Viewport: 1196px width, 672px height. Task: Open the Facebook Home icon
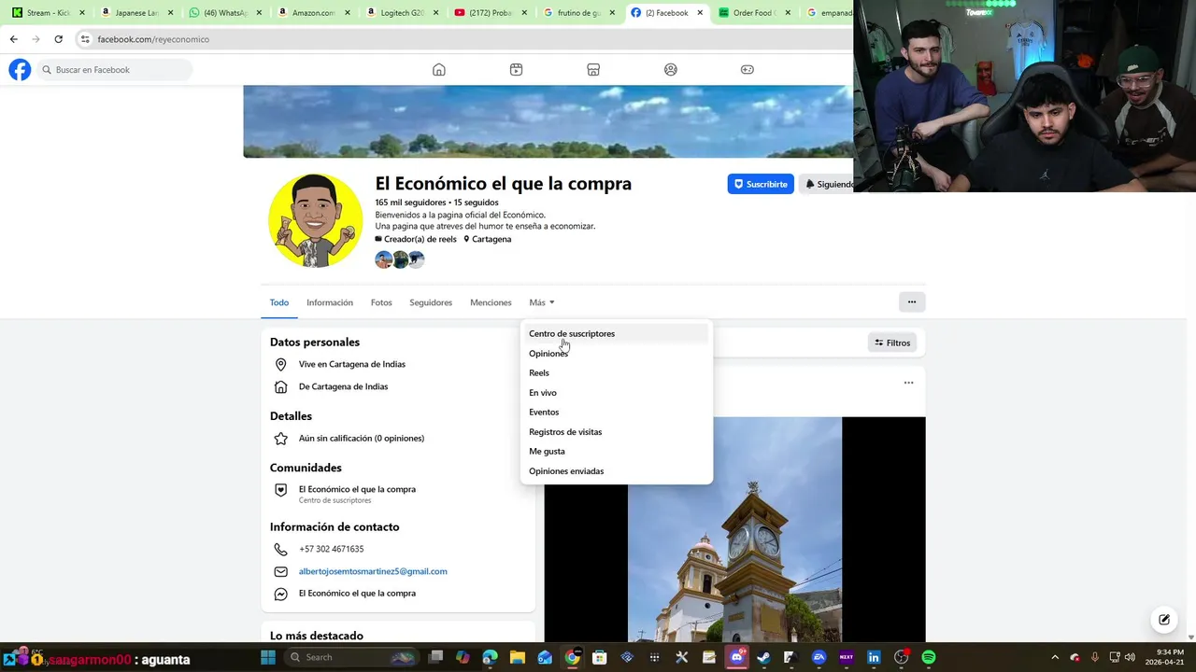click(439, 70)
